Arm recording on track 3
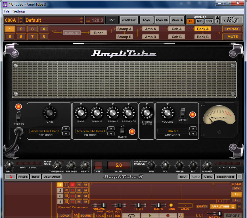This screenshot has height=218, width=247. coord(72,196)
